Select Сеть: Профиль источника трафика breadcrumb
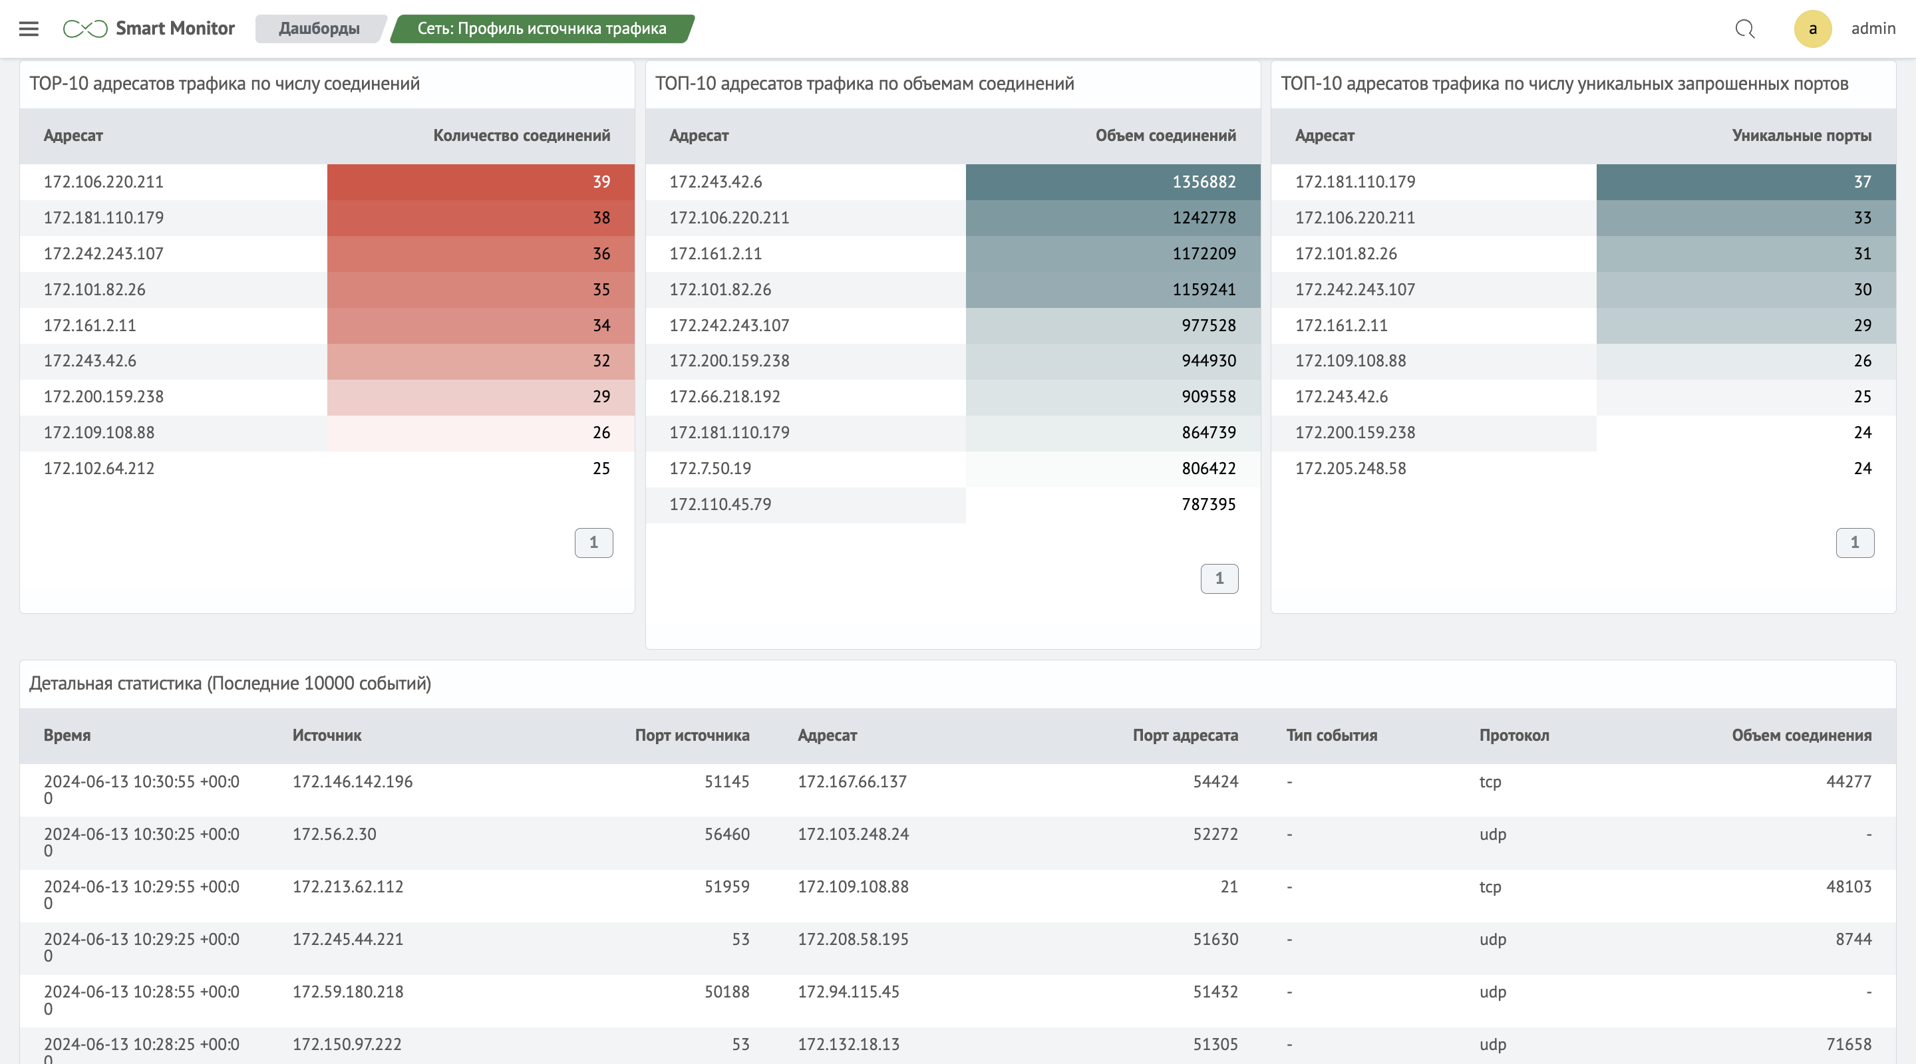Viewport: 1916px width, 1064px height. 542,29
